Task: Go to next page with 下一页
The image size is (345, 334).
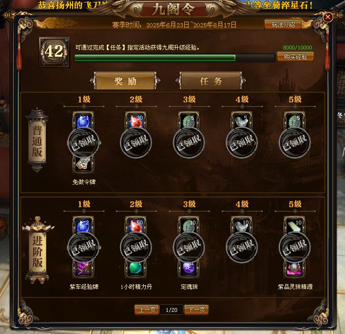Action: 196,309
